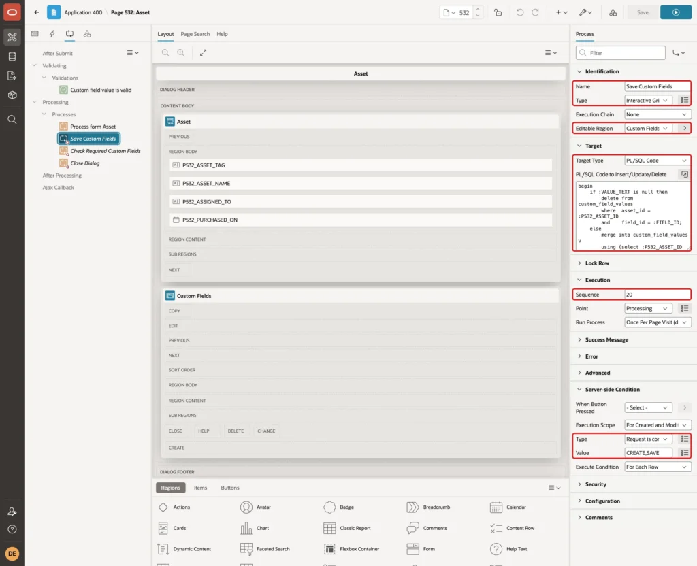Select the P532_ASSET_TAG item
The width and height of the screenshot is (697, 566).
tap(361, 165)
